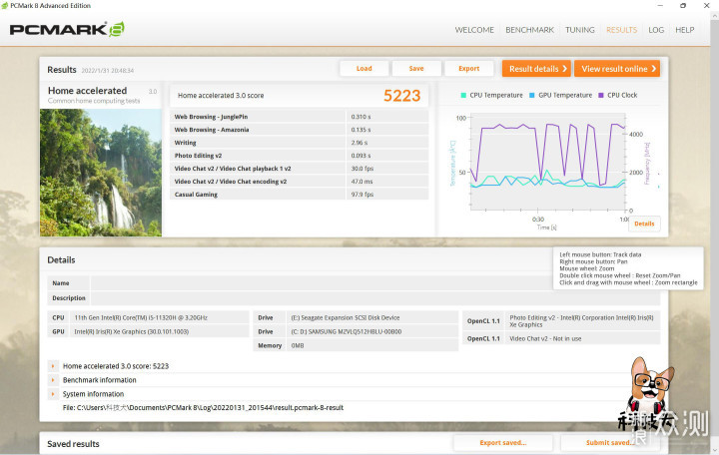Click the result file path text

click(203, 408)
